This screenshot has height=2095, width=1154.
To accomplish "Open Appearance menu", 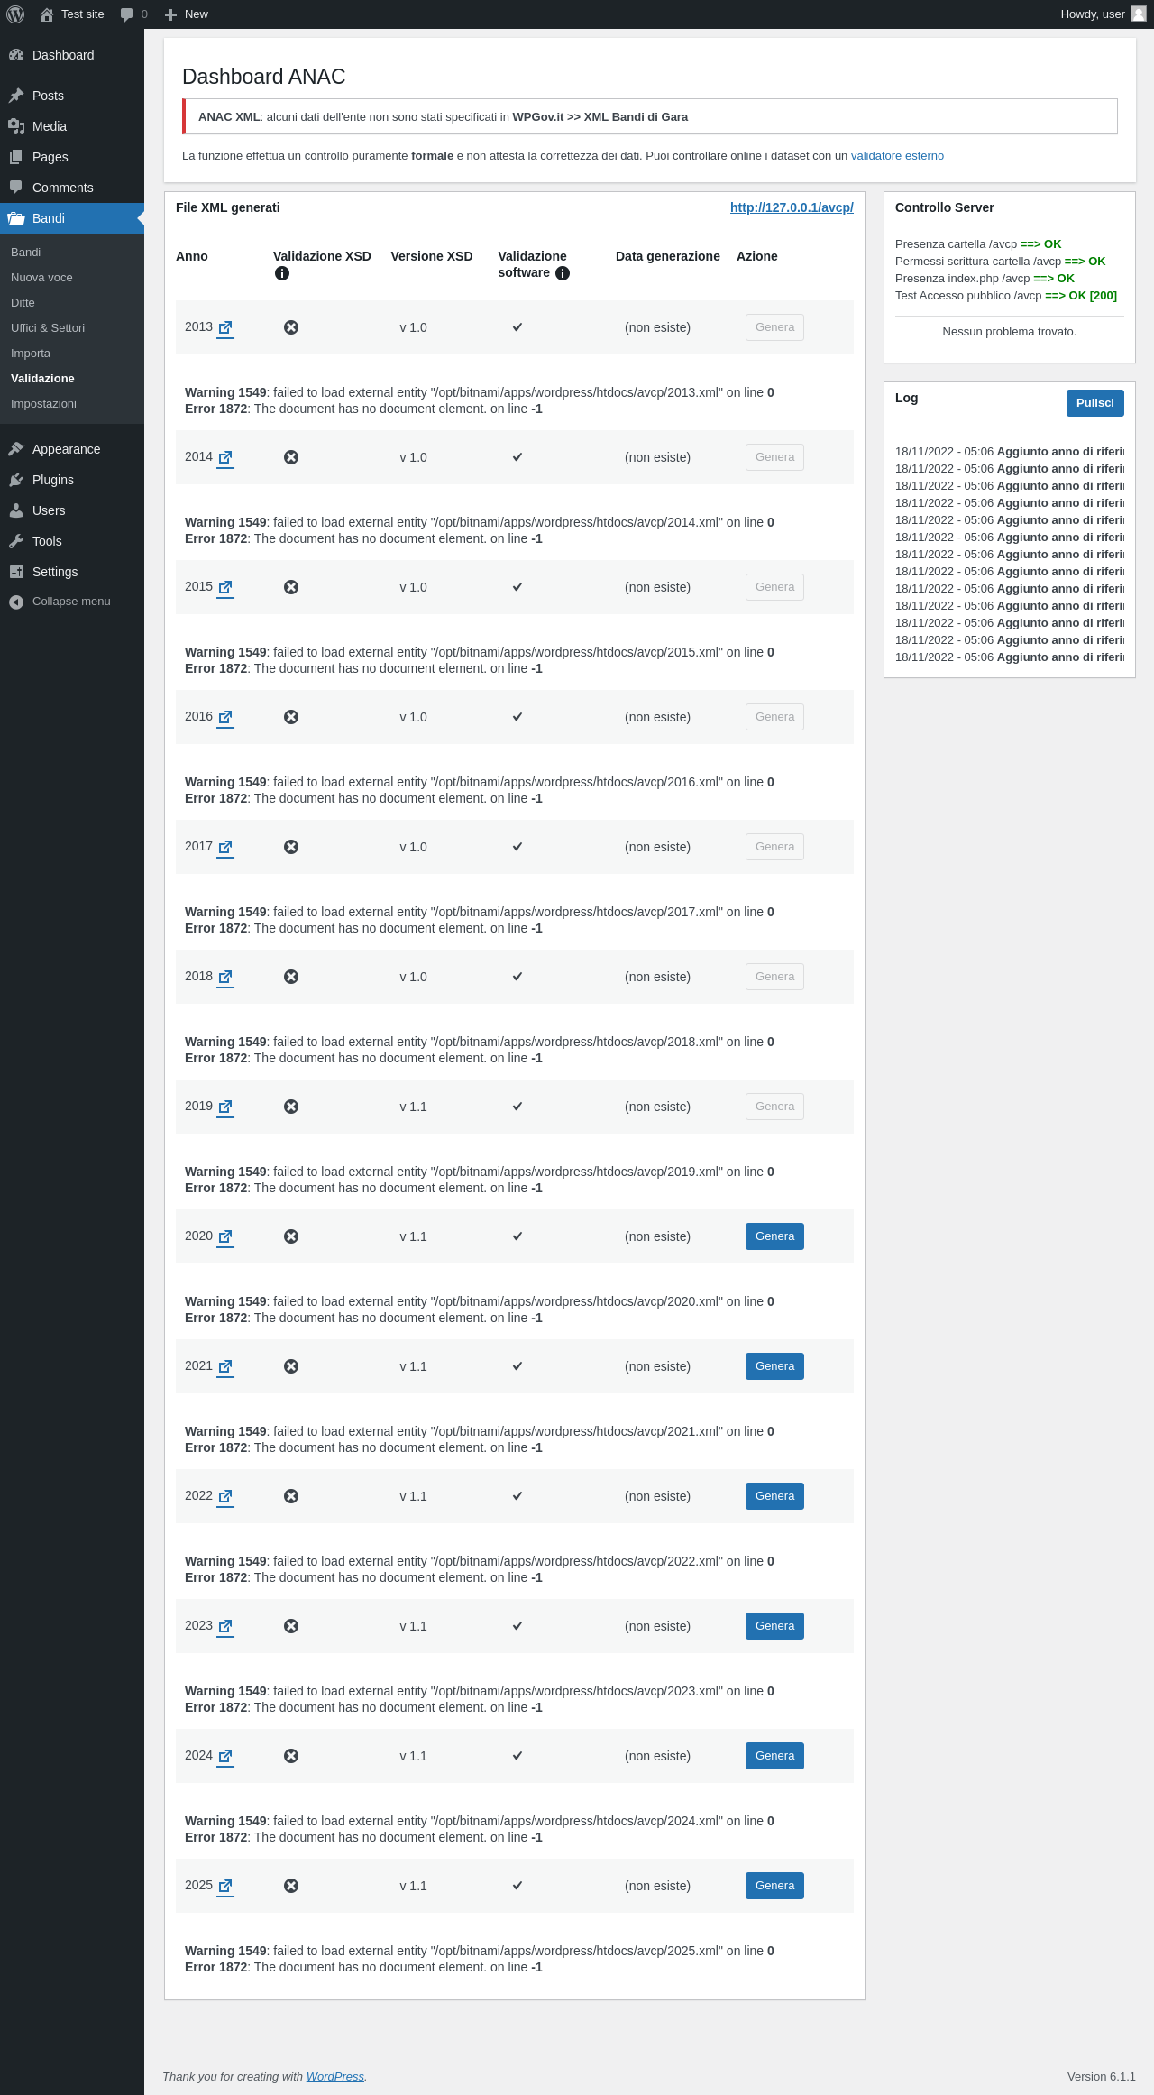I will point(72,449).
